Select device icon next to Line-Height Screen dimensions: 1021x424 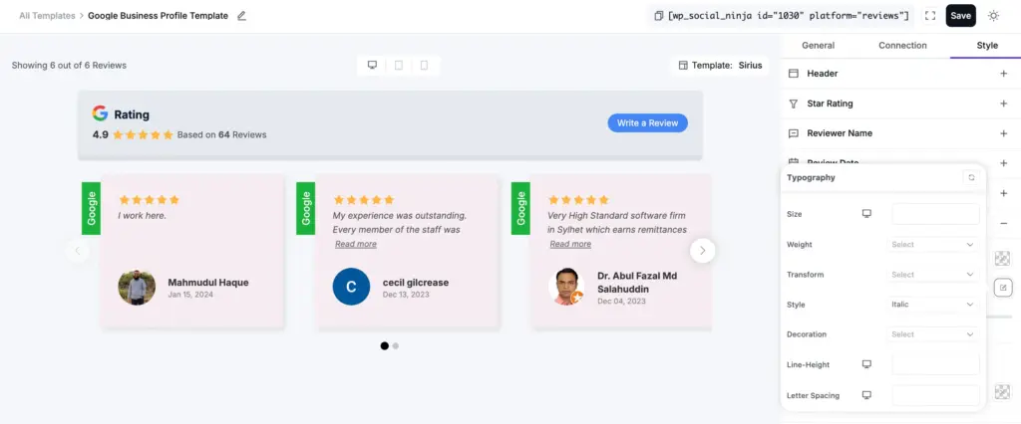click(x=866, y=364)
